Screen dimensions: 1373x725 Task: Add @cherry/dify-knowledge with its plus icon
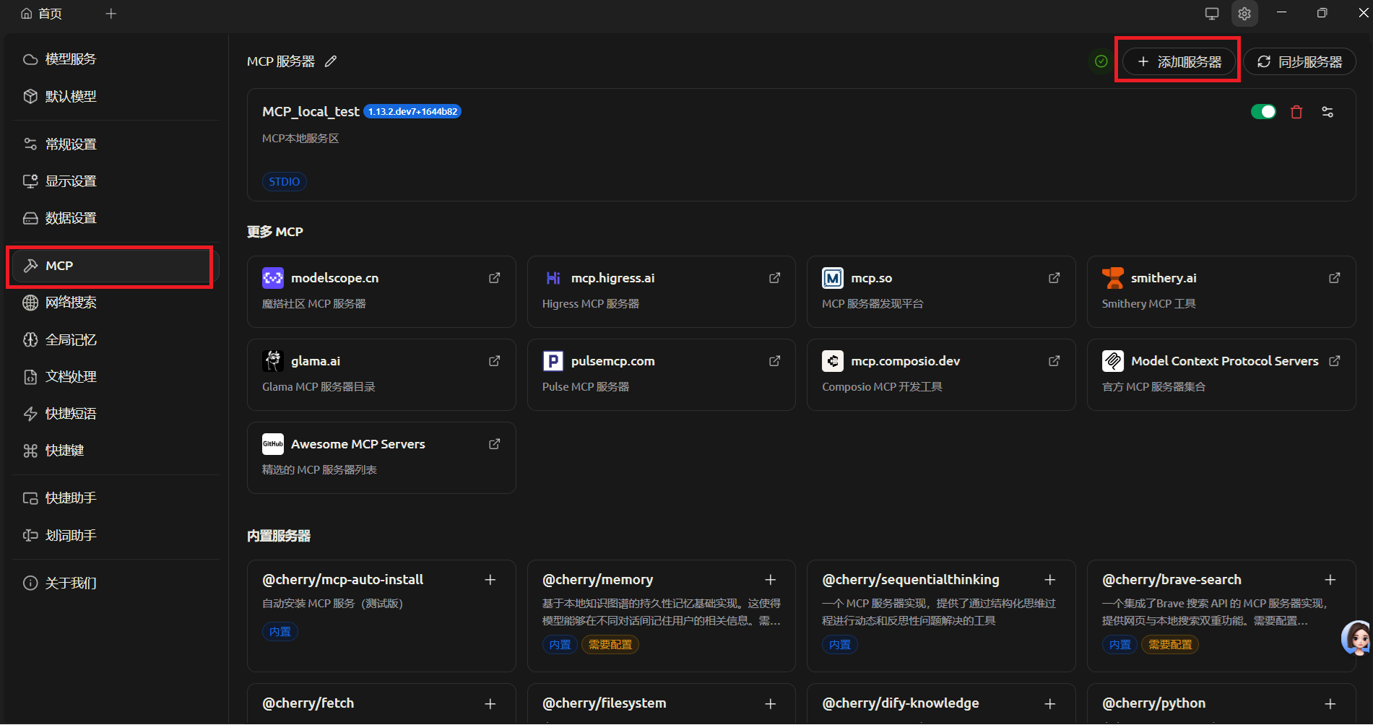1050,703
